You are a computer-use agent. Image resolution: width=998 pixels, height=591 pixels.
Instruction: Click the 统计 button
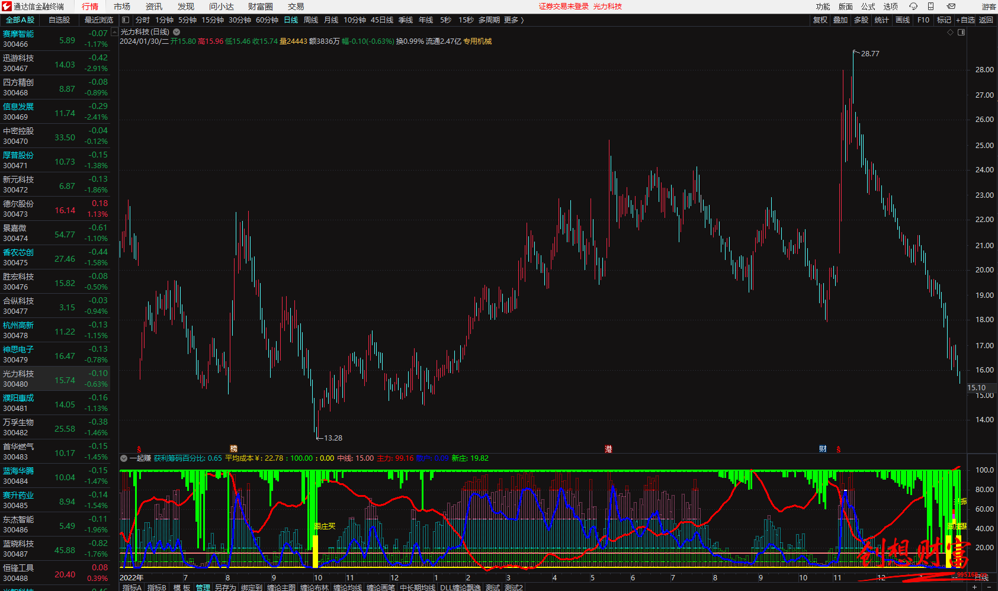pos(882,20)
